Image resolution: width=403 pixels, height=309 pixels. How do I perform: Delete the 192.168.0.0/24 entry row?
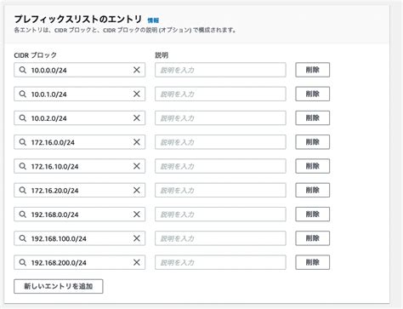click(313, 215)
